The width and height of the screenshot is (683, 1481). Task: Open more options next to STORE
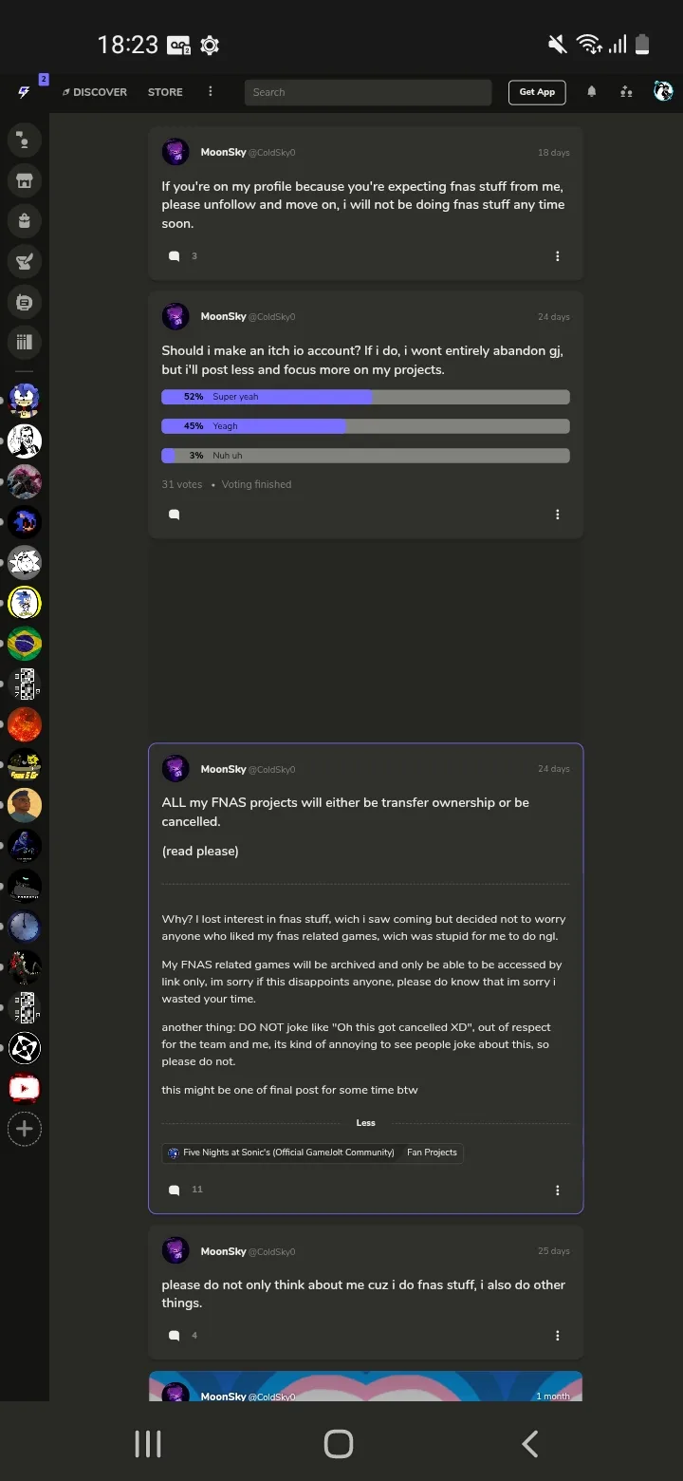click(x=211, y=92)
